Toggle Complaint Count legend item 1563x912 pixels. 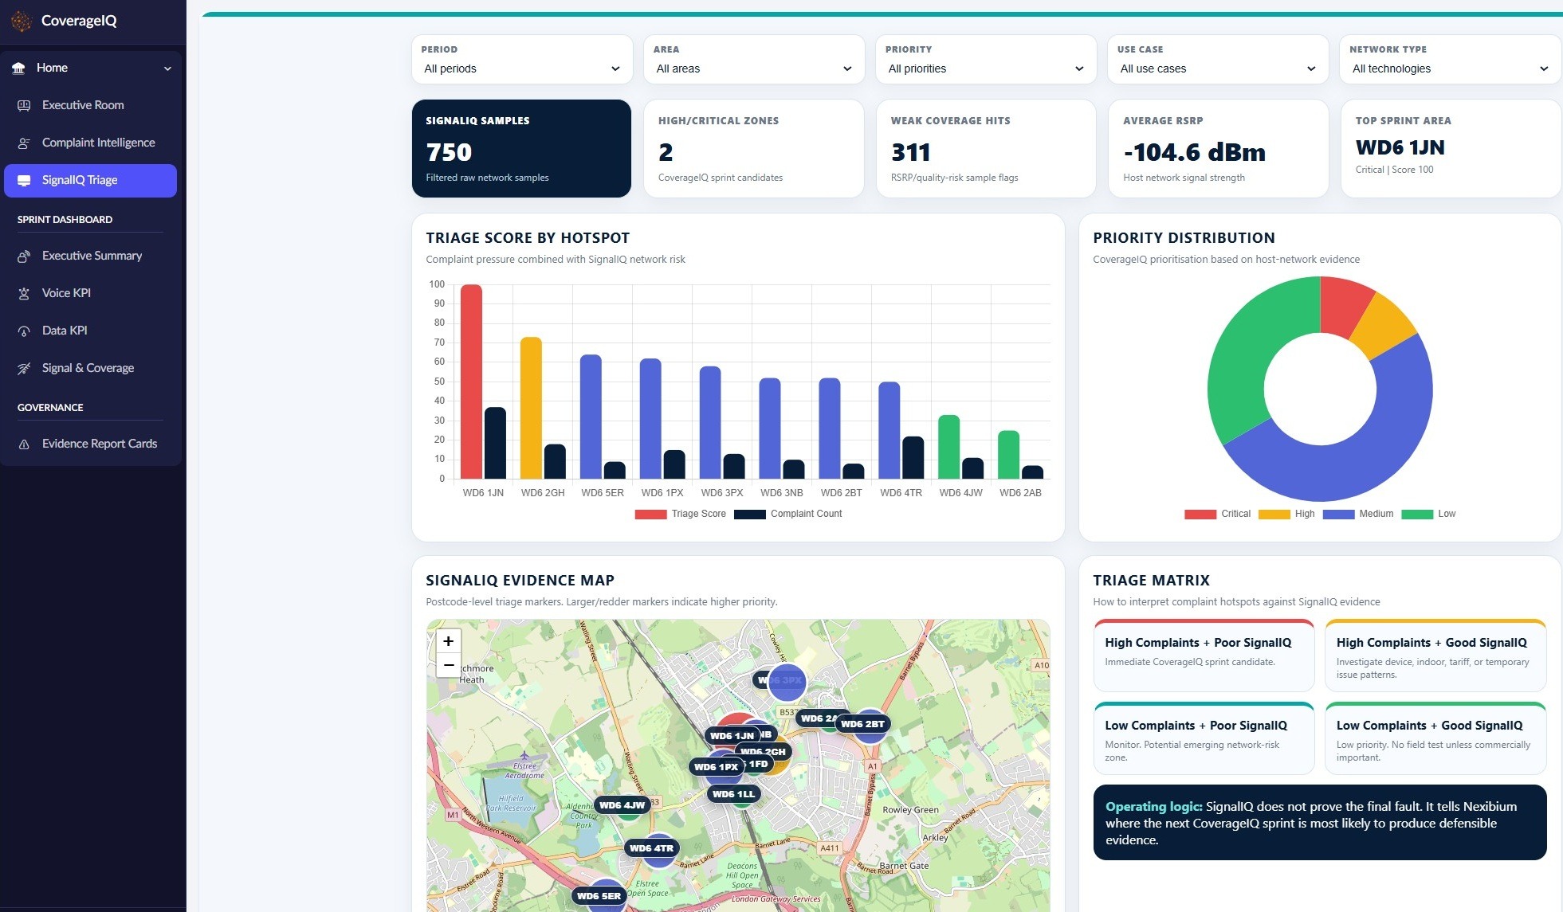tap(787, 514)
